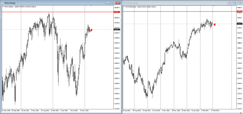Minimize the #STOXX50,Daily chart window
Viewport: 243px width, 114px height.
pos(230,3)
